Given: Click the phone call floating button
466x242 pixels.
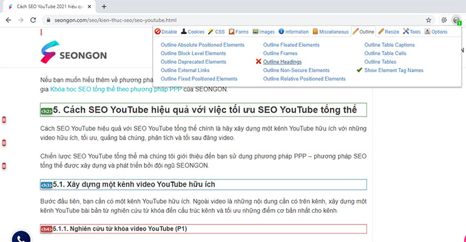Looking at the screenshot, I should [x=21, y=238].
